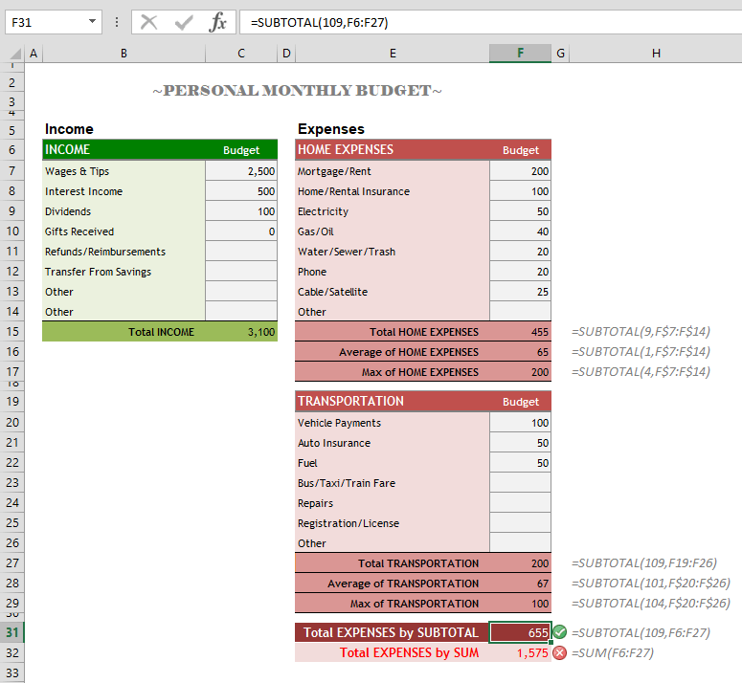Viewport: 742px width, 683px height.
Task: Click the Expenses heading cell
Action: (x=331, y=129)
